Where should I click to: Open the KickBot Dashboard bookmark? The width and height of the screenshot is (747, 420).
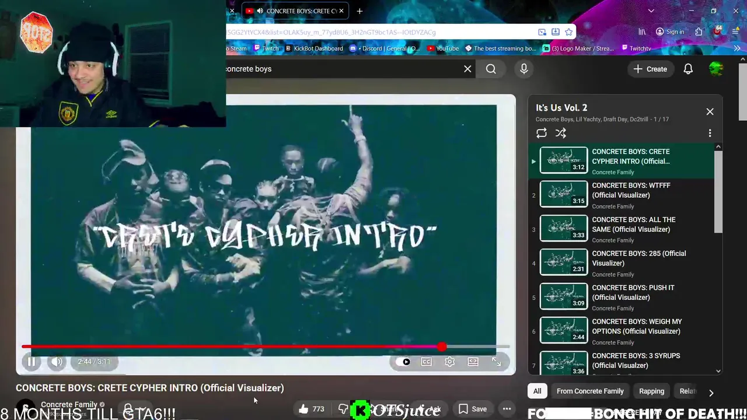point(314,48)
